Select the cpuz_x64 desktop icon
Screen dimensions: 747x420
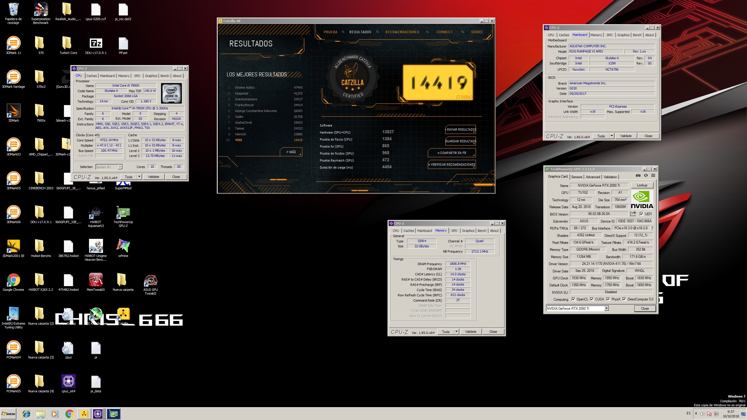(69, 384)
